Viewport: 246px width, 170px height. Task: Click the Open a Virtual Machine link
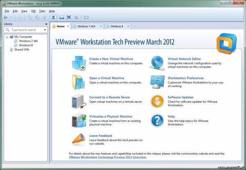click(x=107, y=78)
